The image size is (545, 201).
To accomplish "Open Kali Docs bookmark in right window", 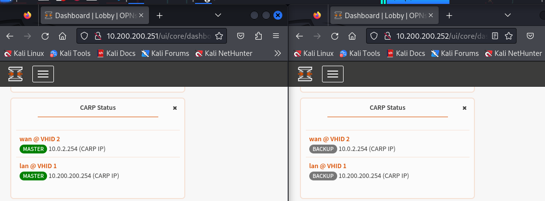I will [406, 53].
